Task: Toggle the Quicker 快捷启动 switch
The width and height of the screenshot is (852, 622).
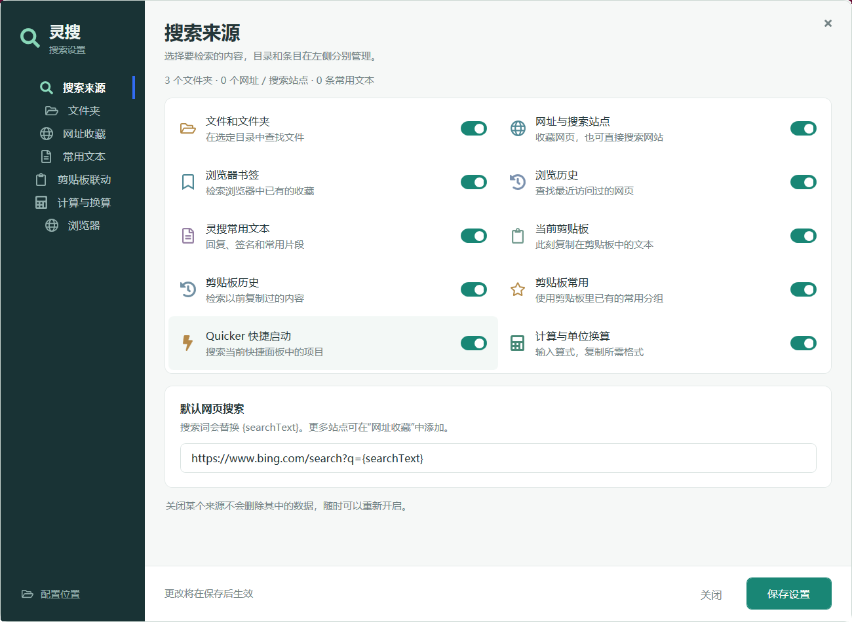Action: pos(474,343)
